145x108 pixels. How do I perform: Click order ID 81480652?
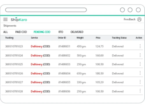click(x=64, y=56)
